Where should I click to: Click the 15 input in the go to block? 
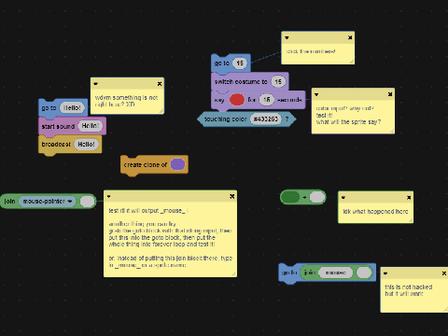(240, 63)
